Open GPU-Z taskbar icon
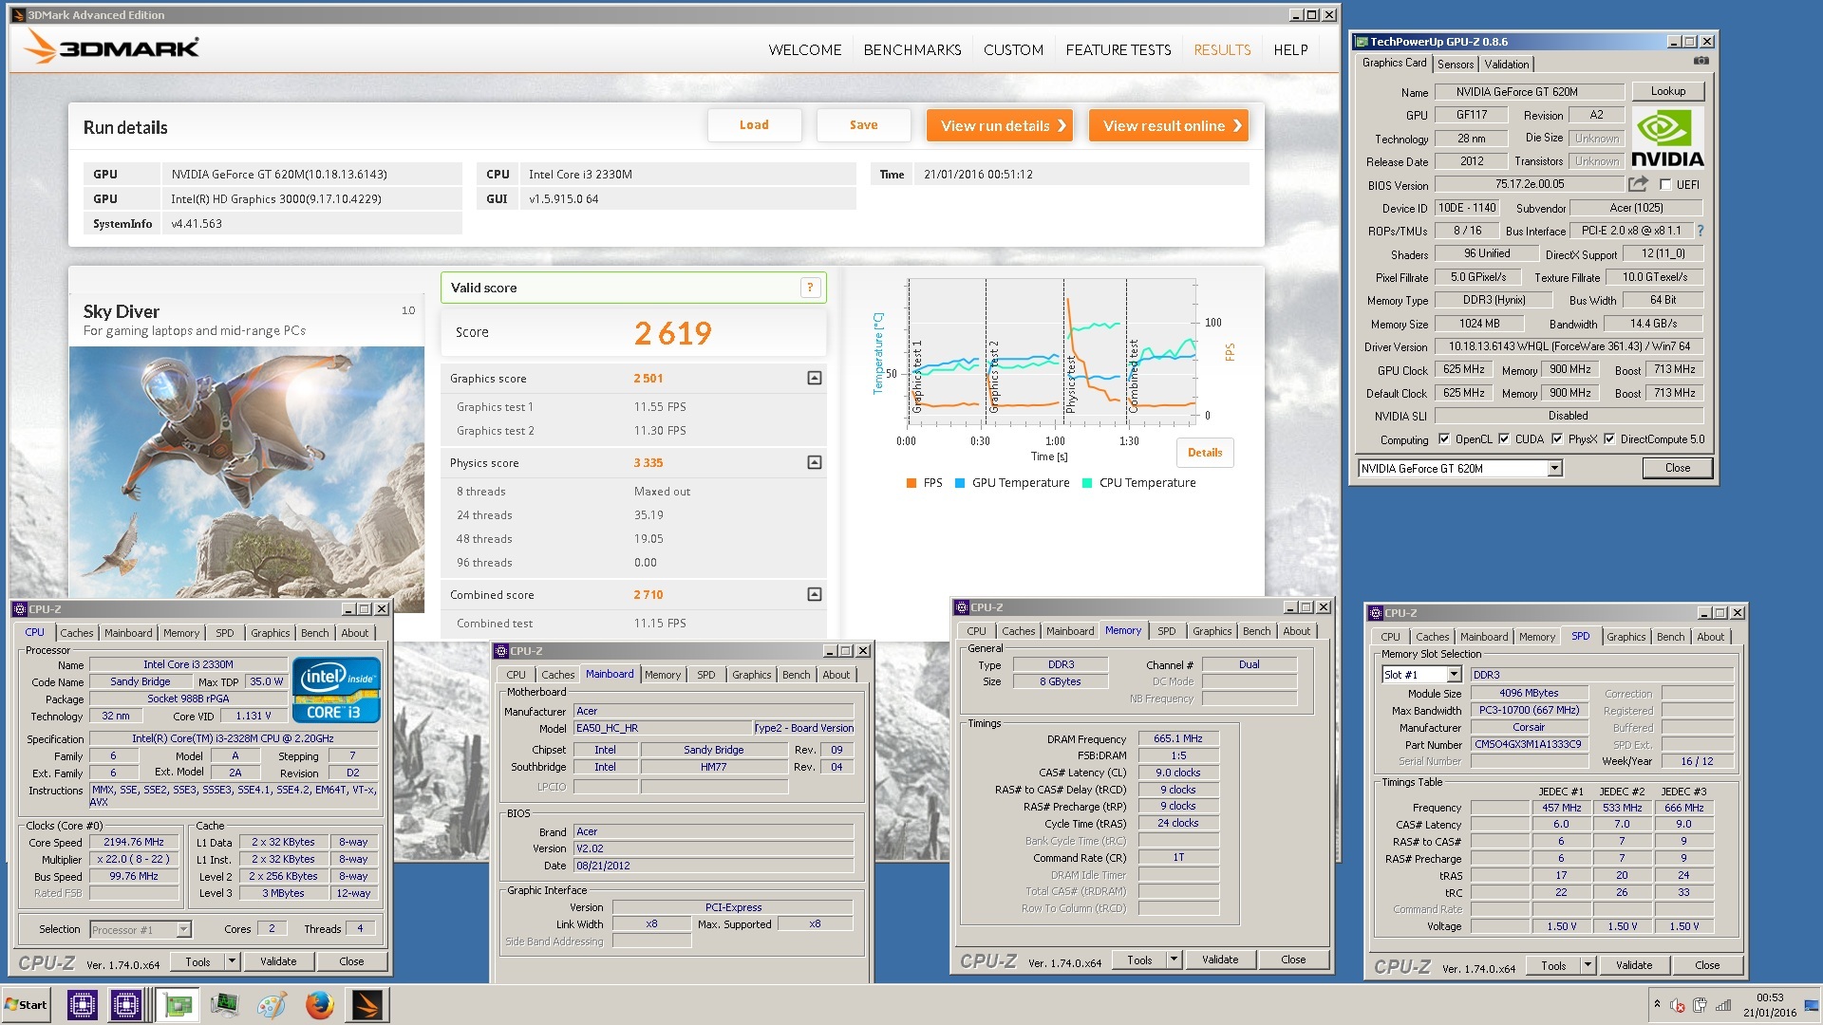 177,1005
